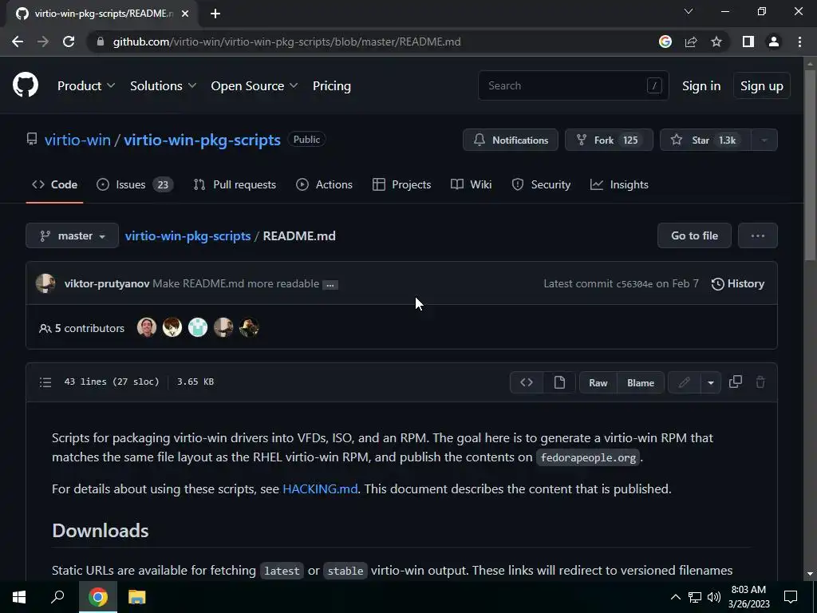
Task: Fork the repository
Action: click(609, 140)
